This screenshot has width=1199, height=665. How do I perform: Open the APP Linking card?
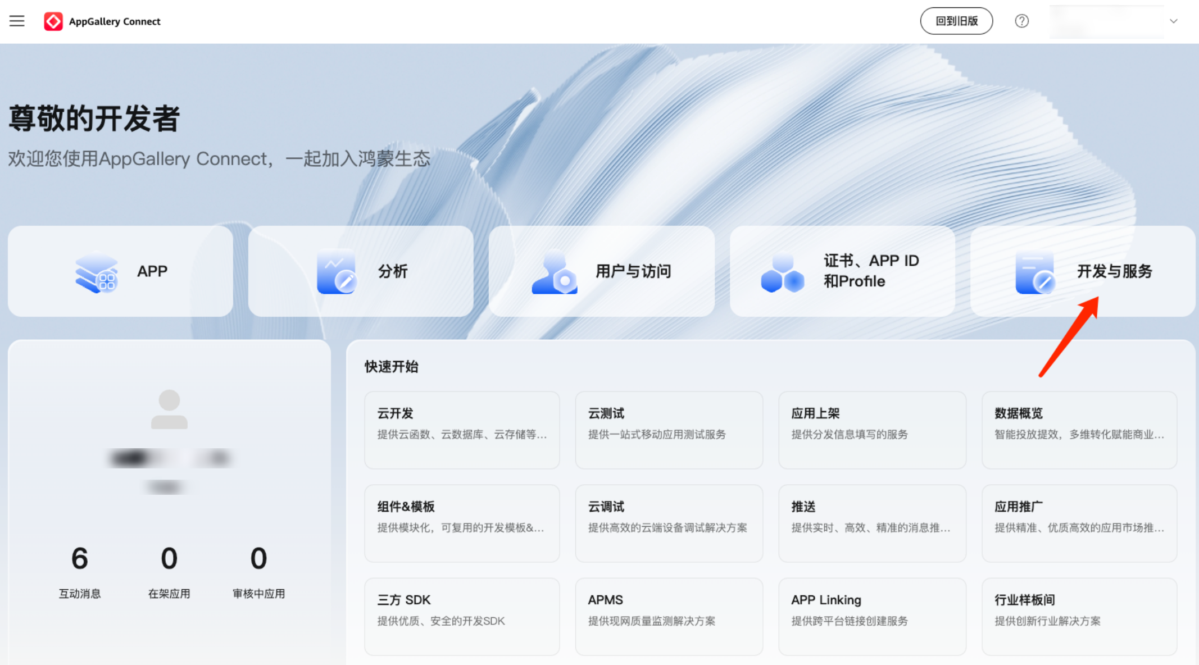[872, 616]
